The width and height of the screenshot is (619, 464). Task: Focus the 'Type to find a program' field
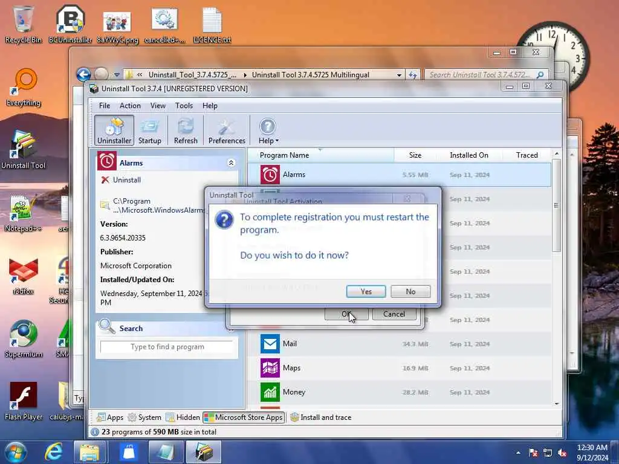coord(167,347)
